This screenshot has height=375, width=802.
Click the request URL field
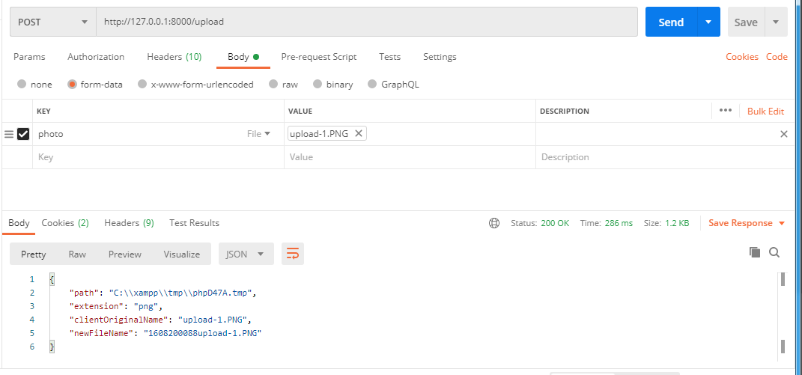[367, 22]
